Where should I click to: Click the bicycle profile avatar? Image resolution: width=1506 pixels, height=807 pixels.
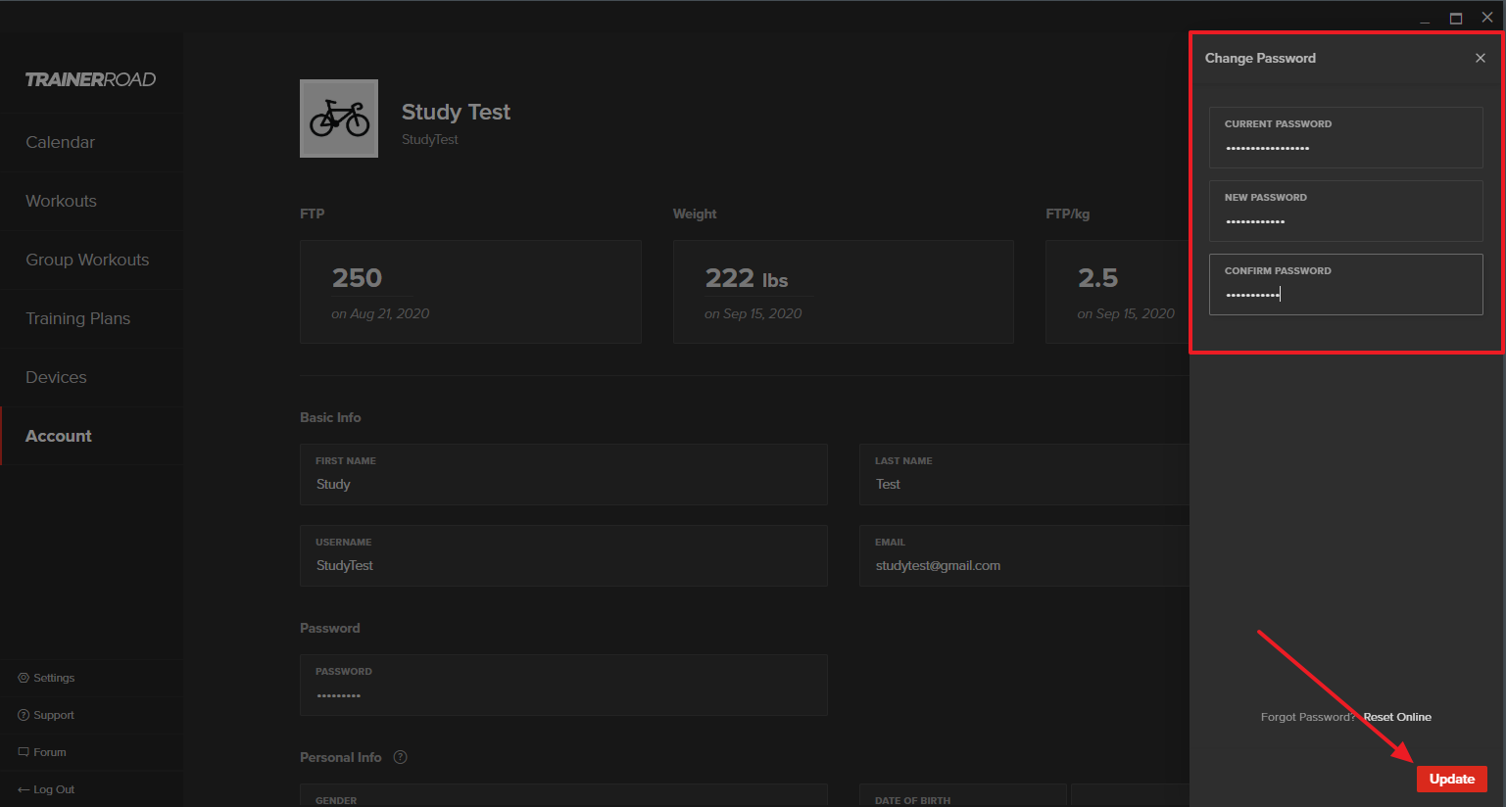(x=339, y=119)
